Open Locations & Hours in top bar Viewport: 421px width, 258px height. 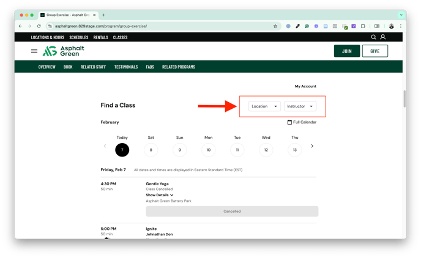click(48, 37)
